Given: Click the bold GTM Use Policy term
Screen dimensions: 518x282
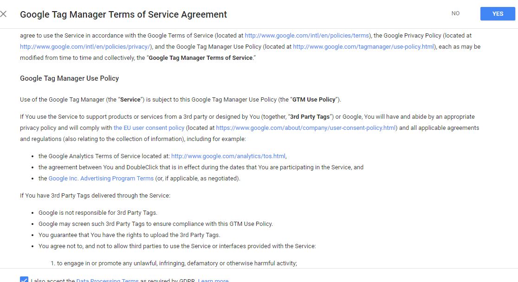Looking at the screenshot, I should (314, 100).
